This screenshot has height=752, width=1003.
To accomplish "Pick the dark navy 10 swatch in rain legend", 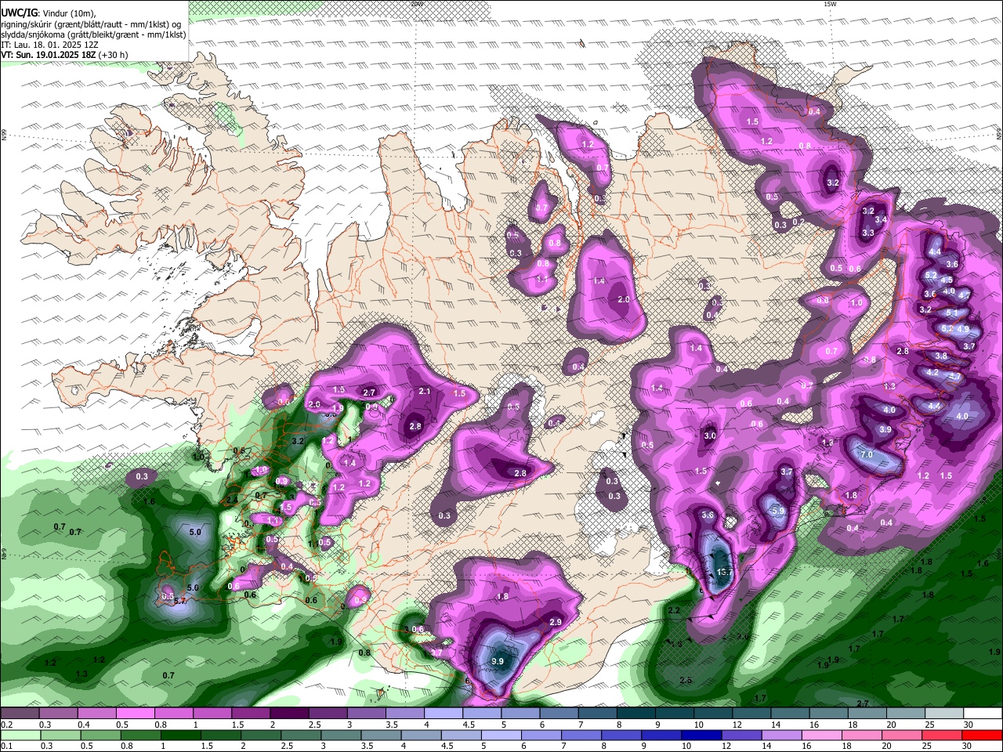I will [x=701, y=736].
